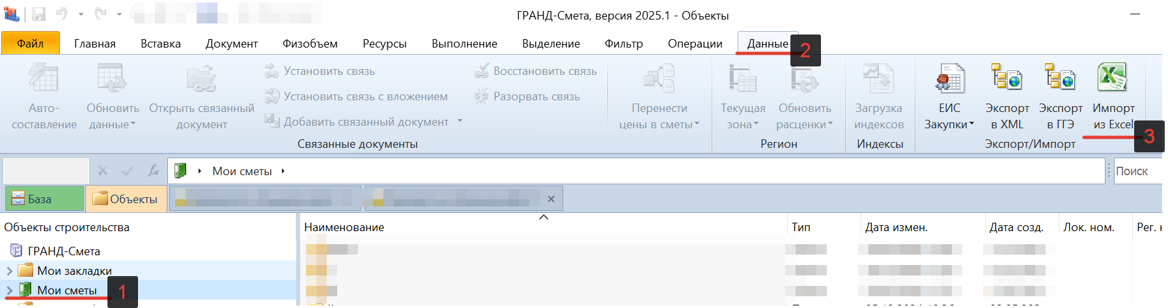
Task: Click Добавить связанный документ command
Action: [x=357, y=122]
